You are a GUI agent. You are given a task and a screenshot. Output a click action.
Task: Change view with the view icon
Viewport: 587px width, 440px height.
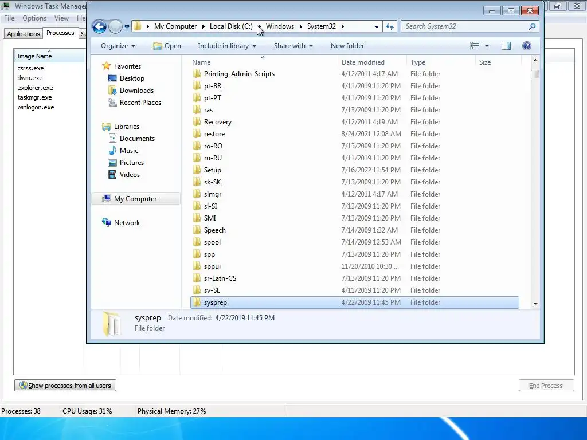(474, 46)
